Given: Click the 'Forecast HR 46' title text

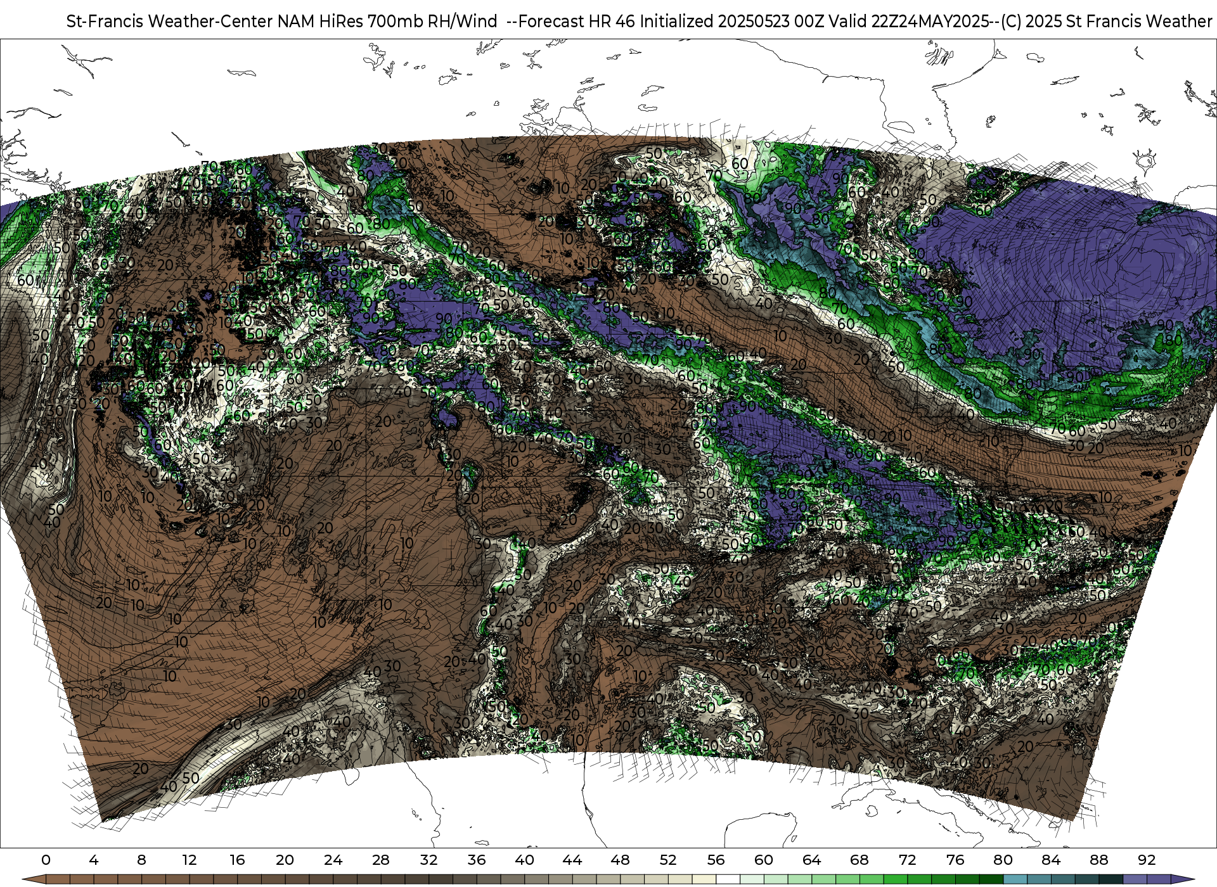Looking at the screenshot, I should [x=577, y=22].
